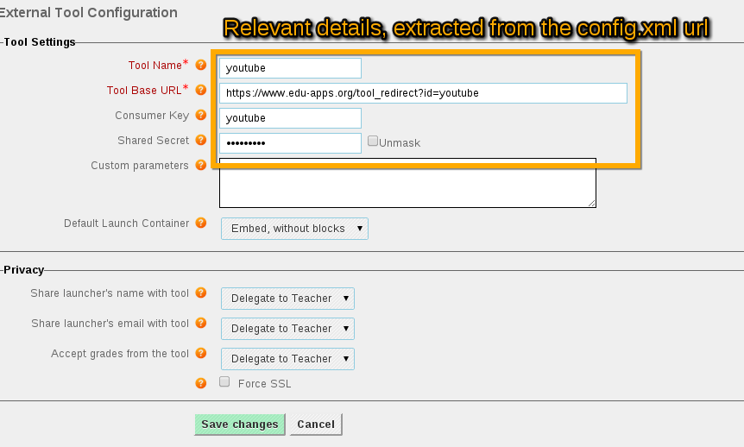Viewport: 744px width, 447px height.
Task: Click in the Custom parameters textarea
Action: click(x=407, y=183)
